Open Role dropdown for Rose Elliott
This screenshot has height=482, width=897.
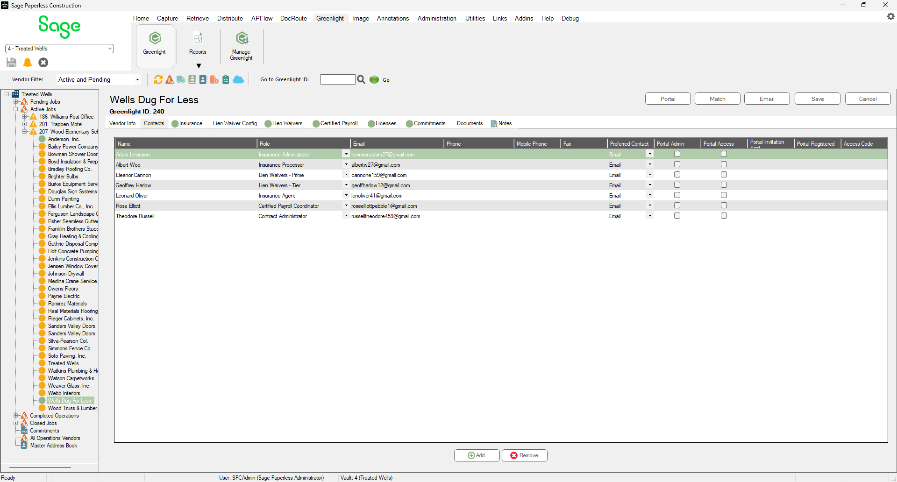[346, 206]
